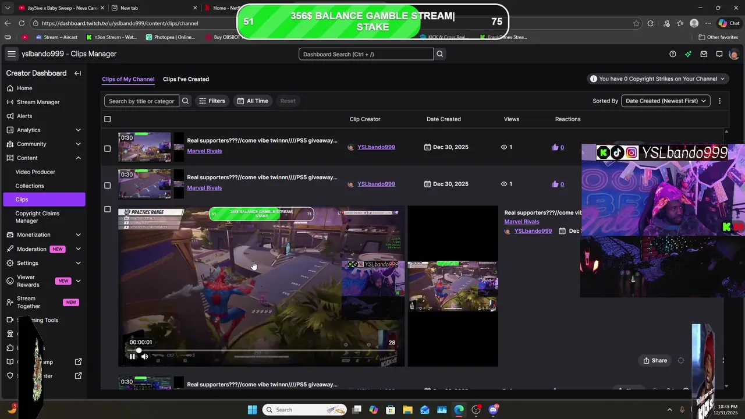
Task: Open Windows Start menu
Action: [252, 410]
